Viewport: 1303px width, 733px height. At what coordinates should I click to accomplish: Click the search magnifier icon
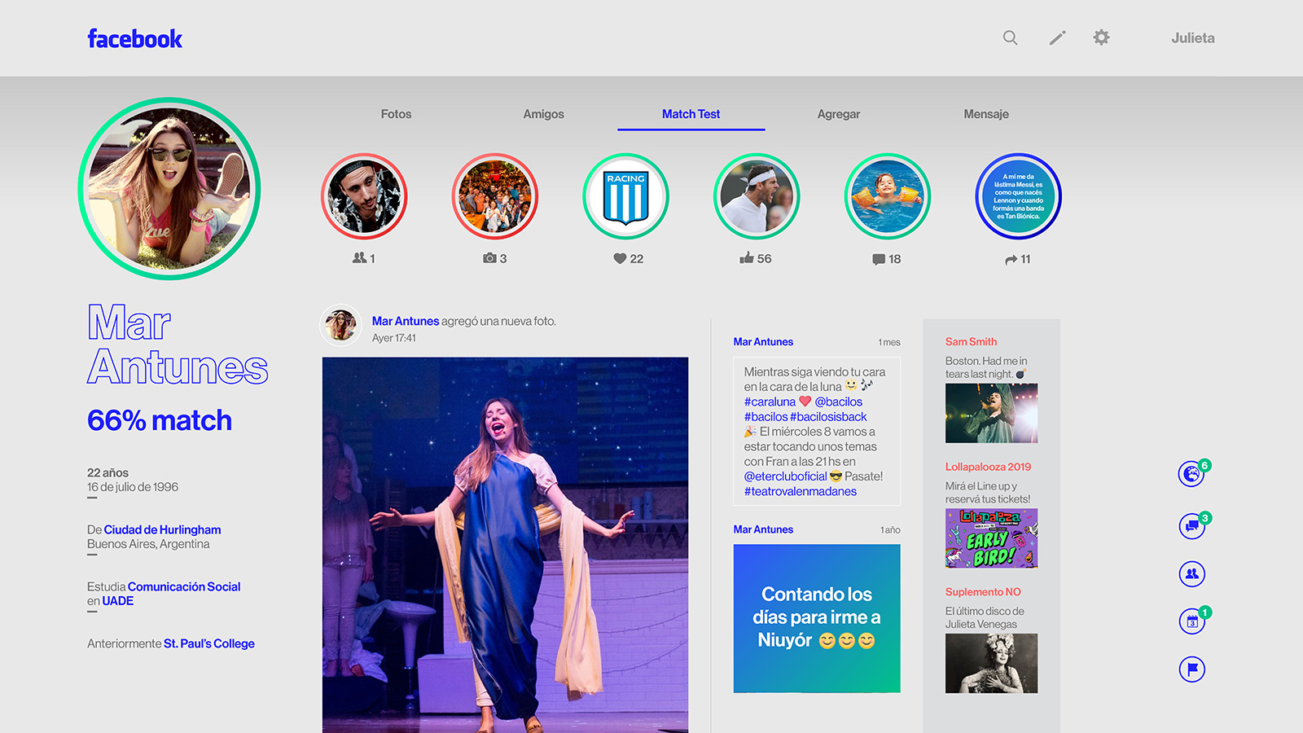(x=1010, y=37)
